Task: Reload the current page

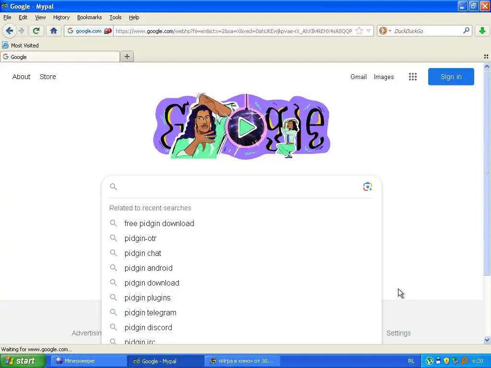Action: (36, 31)
